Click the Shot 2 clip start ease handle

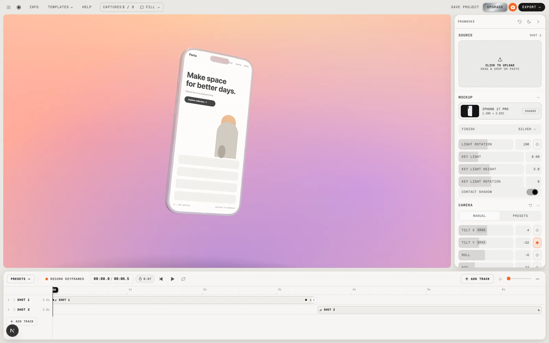click(320, 310)
